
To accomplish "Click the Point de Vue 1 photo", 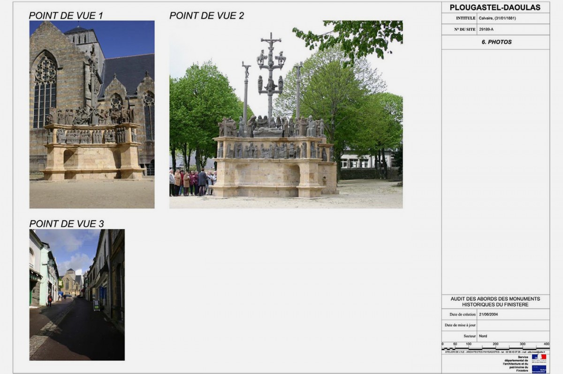I will coord(92,114).
